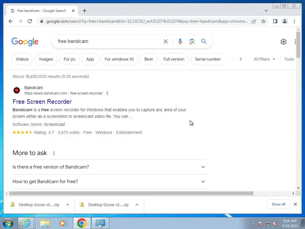Go to Google homepage via logo
The image size is (305, 229).
pos(25,42)
